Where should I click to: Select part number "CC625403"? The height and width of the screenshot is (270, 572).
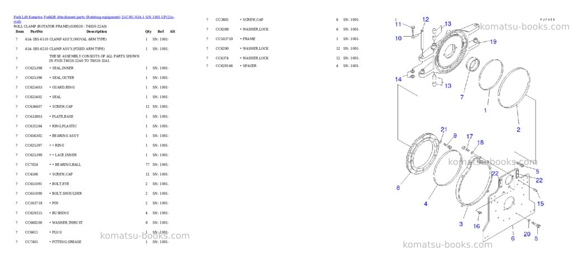34,87
